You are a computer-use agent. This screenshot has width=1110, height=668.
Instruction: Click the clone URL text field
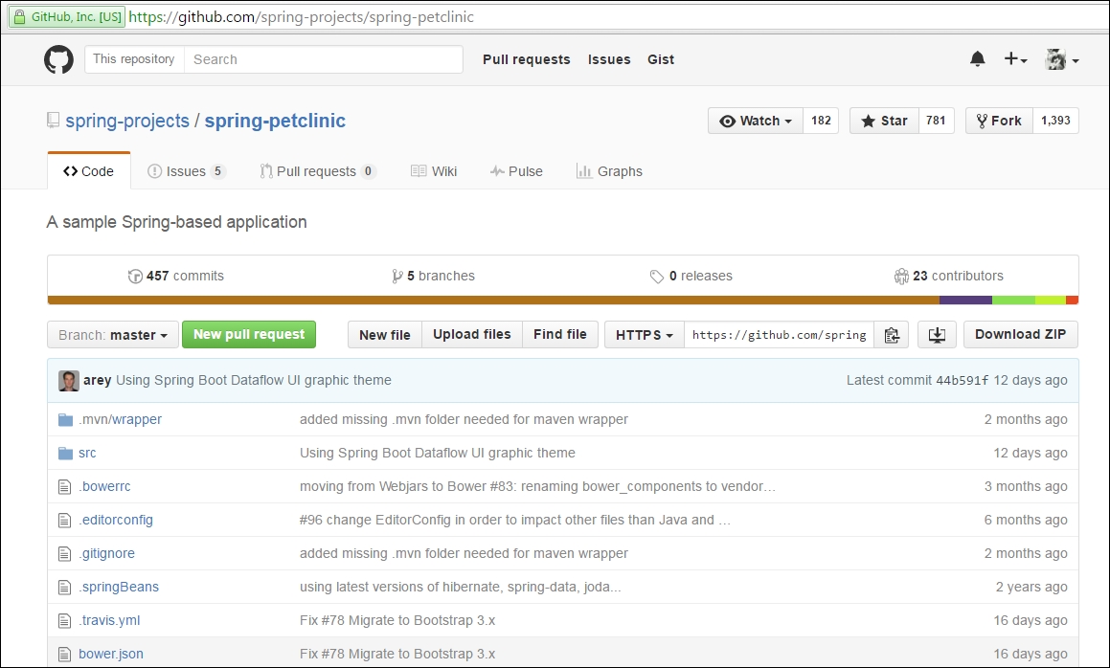779,335
